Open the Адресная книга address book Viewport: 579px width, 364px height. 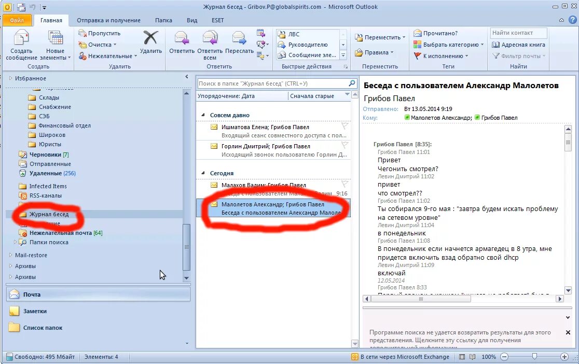pyautogui.click(x=518, y=45)
